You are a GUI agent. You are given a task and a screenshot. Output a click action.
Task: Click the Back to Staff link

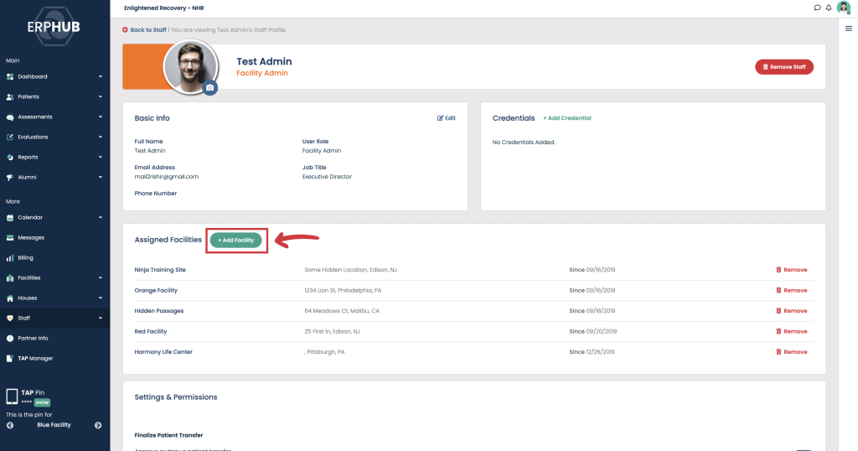pyautogui.click(x=147, y=30)
